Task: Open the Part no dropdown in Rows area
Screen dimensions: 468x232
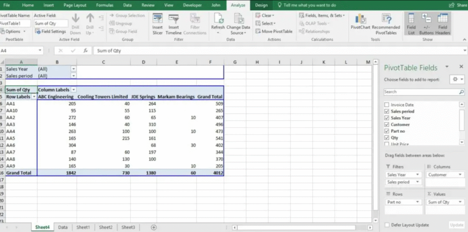Action: tap(418, 202)
